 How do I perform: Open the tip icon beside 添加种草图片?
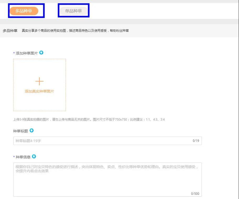pyautogui.click(x=41, y=53)
